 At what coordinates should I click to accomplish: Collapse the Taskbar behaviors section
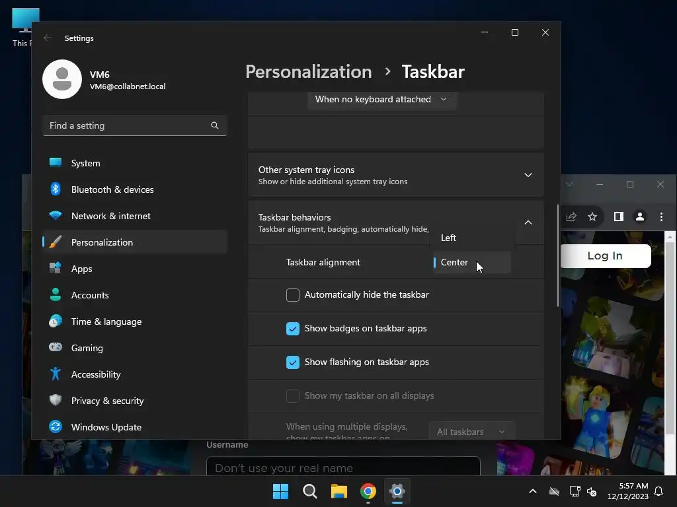click(x=528, y=222)
